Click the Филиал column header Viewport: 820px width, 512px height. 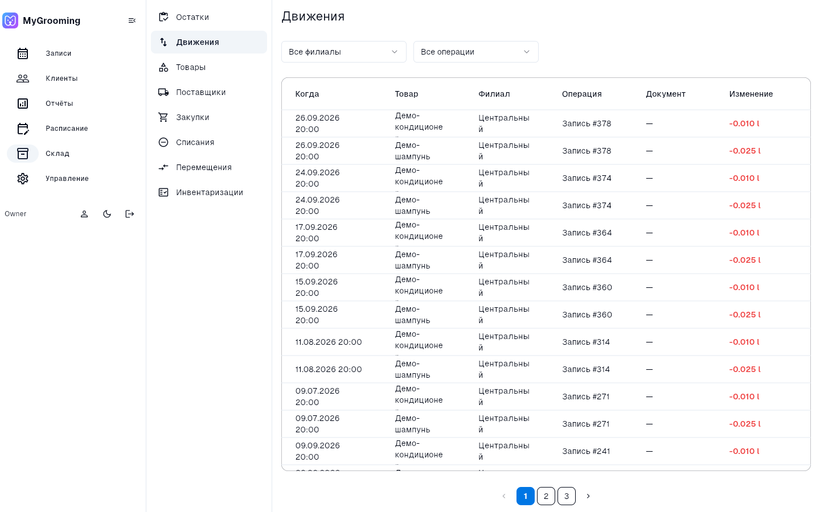(494, 94)
